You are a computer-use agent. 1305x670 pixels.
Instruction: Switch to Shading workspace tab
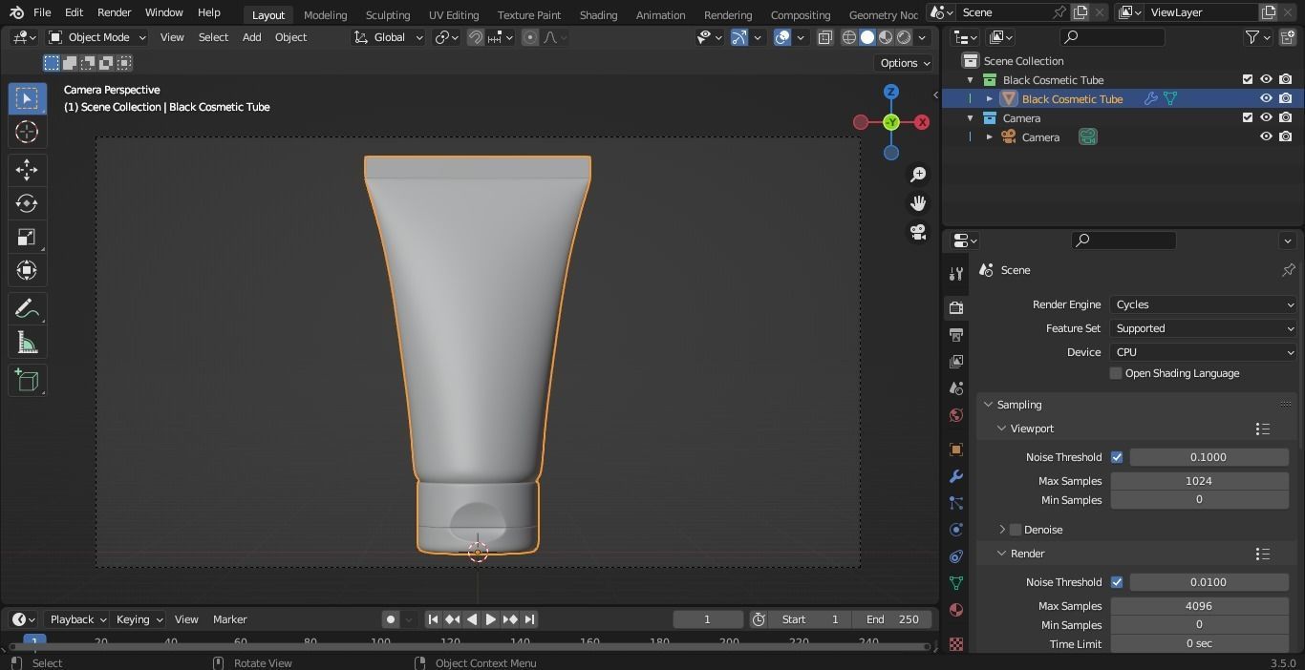click(598, 14)
